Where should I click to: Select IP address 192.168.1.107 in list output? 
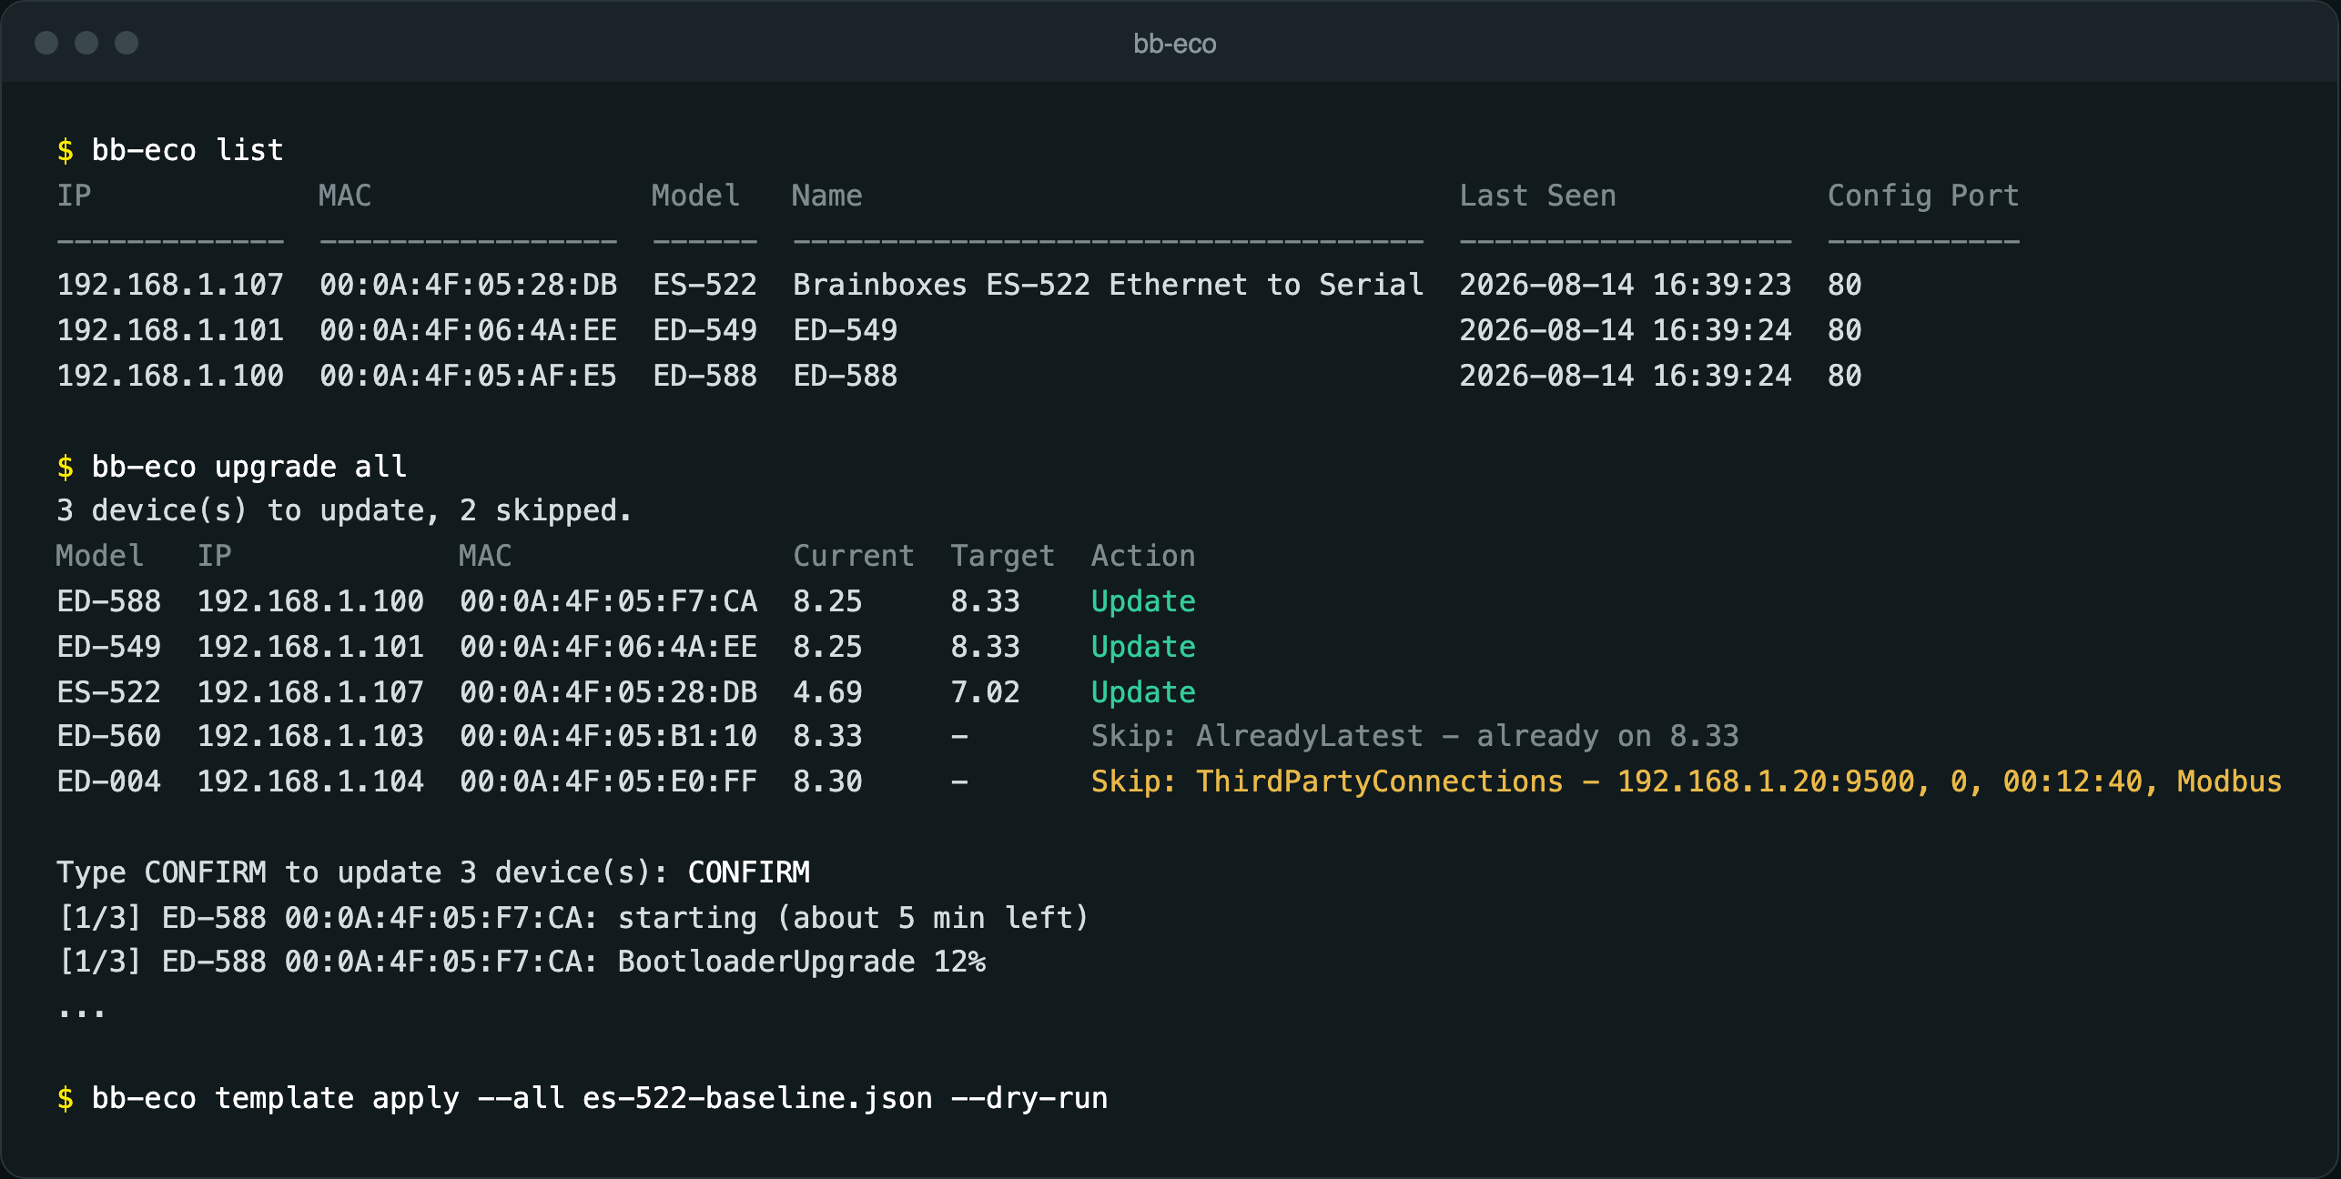(170, 285)
